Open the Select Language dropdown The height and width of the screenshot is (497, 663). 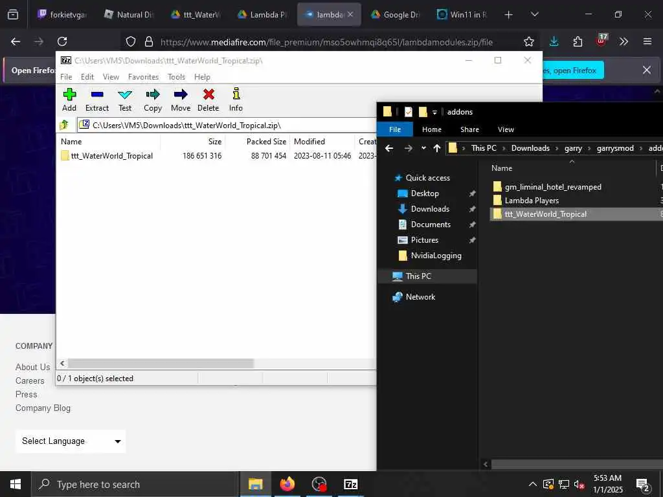71,441
